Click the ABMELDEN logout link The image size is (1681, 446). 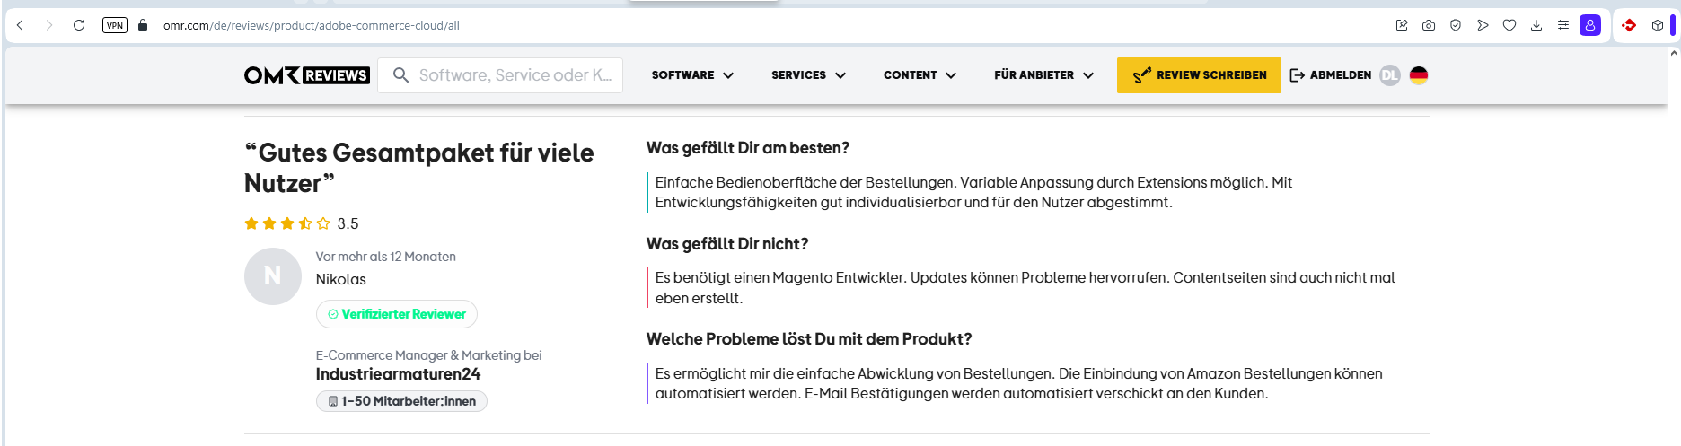[1330, 75]
